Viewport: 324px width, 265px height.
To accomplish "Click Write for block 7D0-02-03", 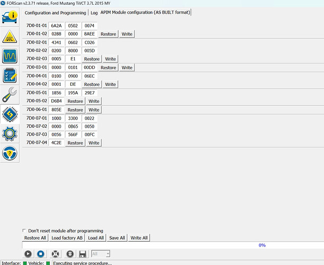I will pyautogui.click(x=110, y=59).
